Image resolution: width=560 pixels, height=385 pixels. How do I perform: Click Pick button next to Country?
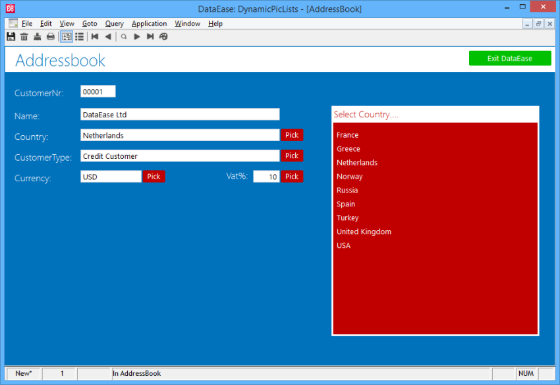point(292,135)
